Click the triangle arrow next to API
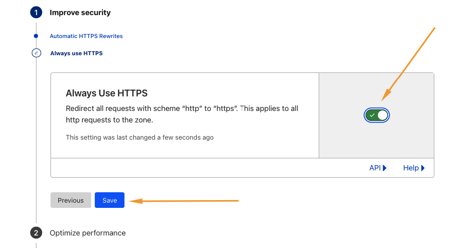This screenshot has height=248, width=476. pos(385,168)
